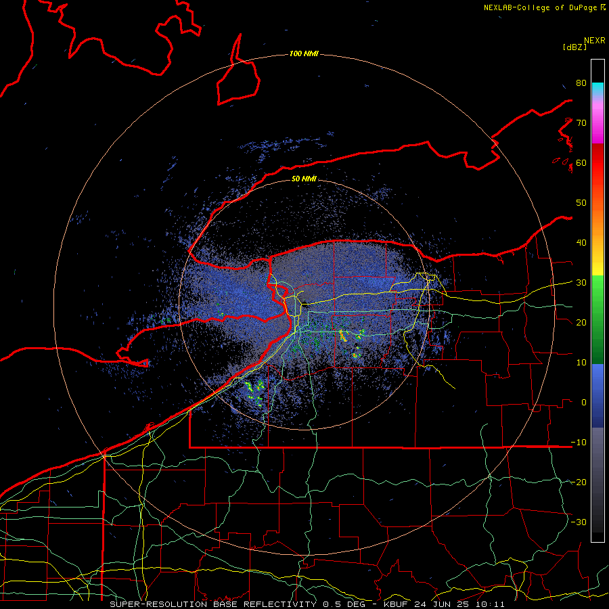609x609 pixels.
Task: Click the orange storm cell east of radar
Action: point(343,336)
